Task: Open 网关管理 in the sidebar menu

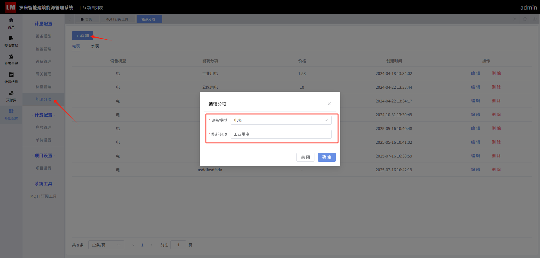Action: 44,74
